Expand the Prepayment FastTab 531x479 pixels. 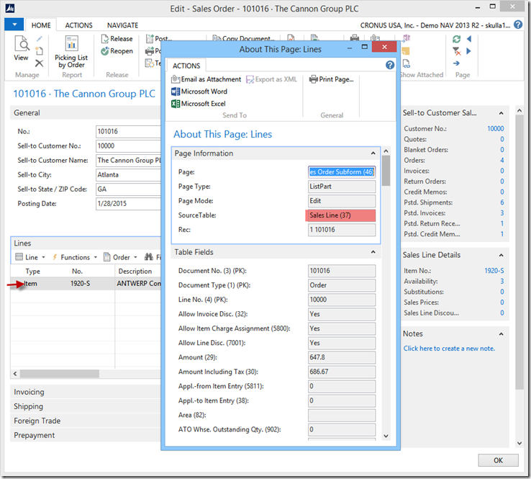click(x=86, y=435)
